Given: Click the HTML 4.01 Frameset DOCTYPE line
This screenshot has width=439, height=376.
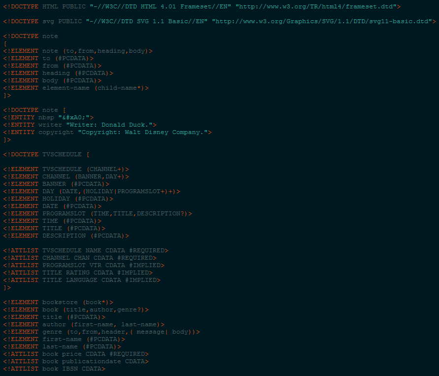Looking at the screenshot, I should [x=202, y=6].
